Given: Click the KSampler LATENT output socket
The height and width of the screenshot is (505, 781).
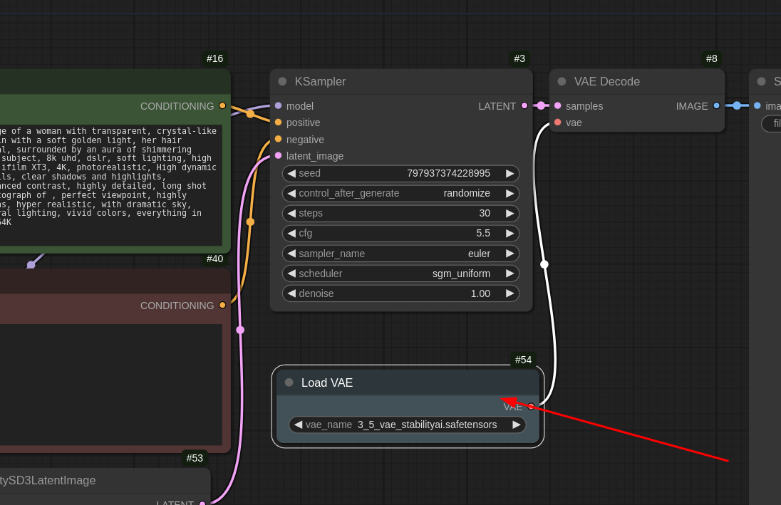Looking at the screenshot, I should coord(524,105).
